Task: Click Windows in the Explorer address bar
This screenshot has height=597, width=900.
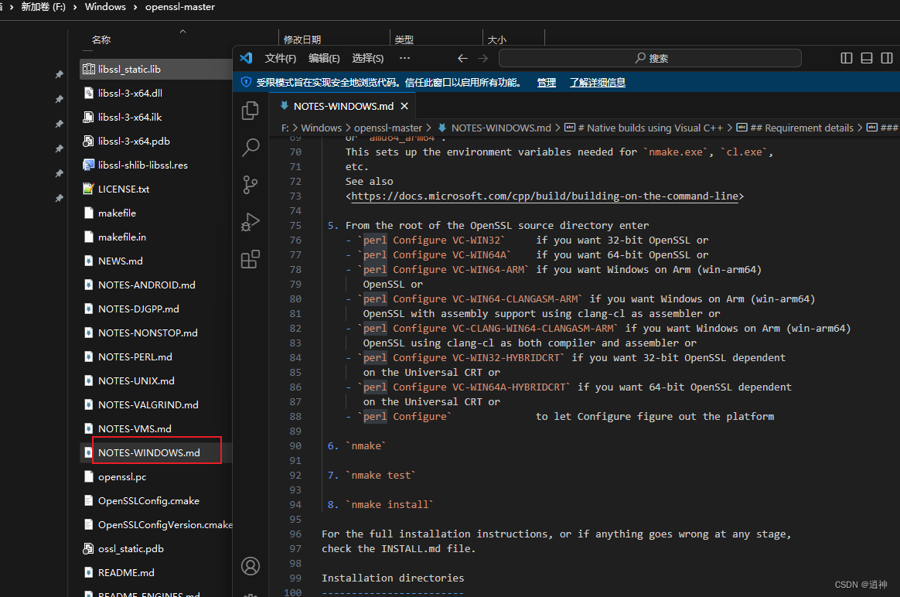Action: tap(105, 7)
